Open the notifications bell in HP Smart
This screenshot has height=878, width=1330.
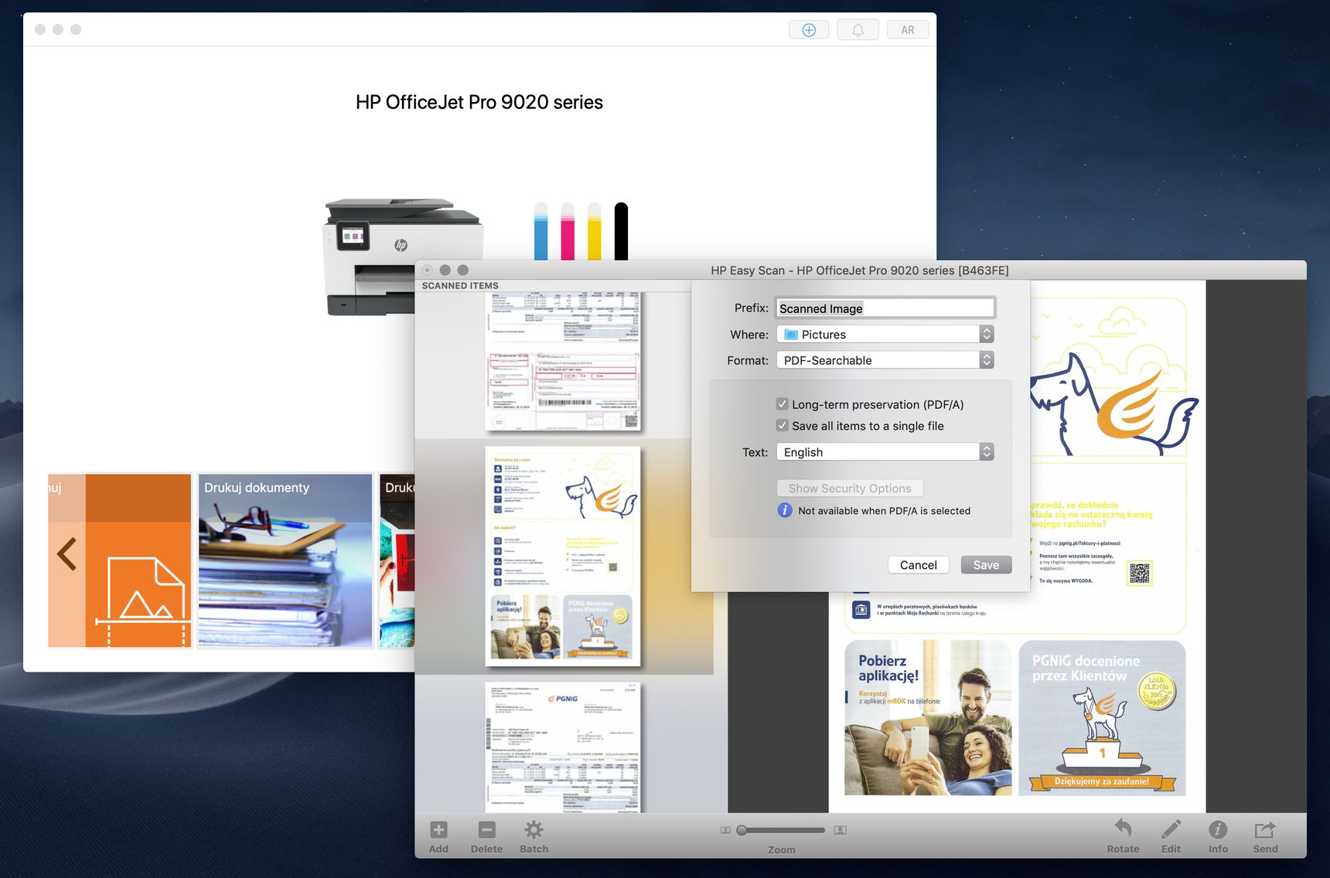[x=858, y=30]
